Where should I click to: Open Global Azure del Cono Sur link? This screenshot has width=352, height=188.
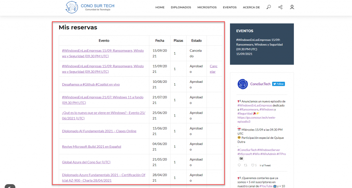(x=86, y=162)
